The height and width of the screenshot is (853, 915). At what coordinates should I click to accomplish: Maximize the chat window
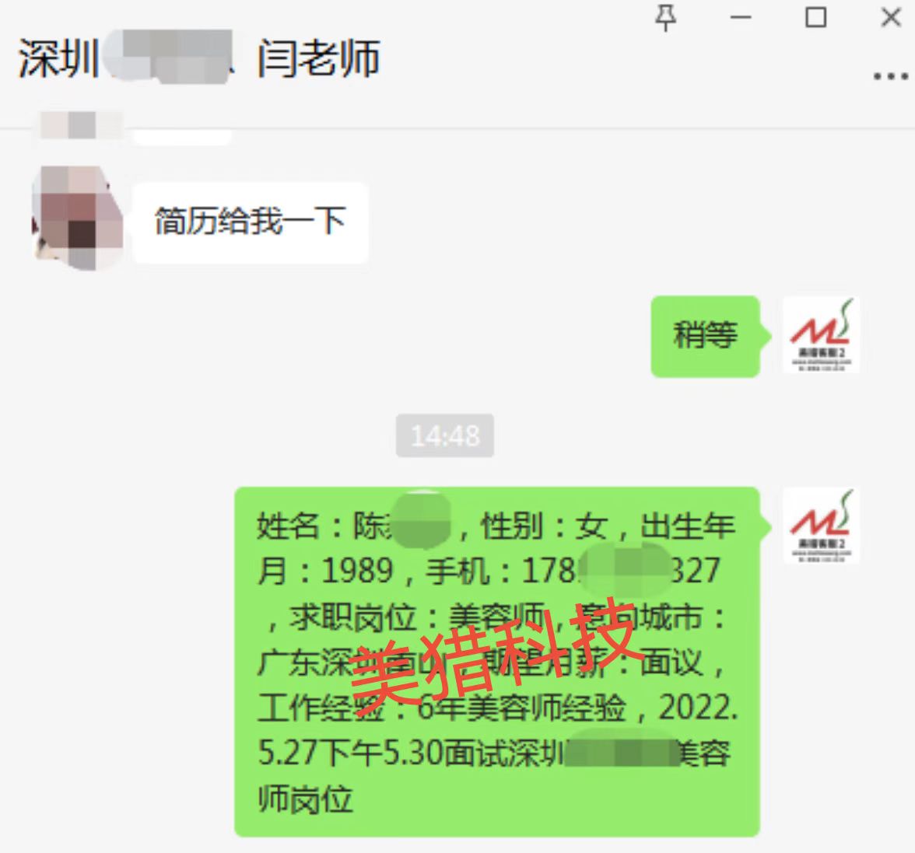click(815, 17)
